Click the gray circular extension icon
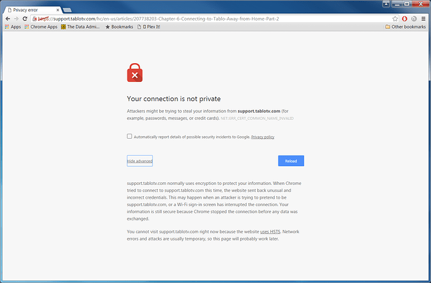Image resolution: width=431 pixels, height=283 pixels. point(414,19)
